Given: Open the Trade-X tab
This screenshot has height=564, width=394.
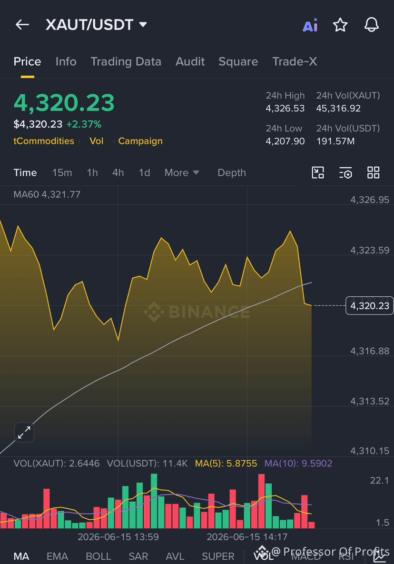Looking at the screenshot, I should click(x=295, y=61).
